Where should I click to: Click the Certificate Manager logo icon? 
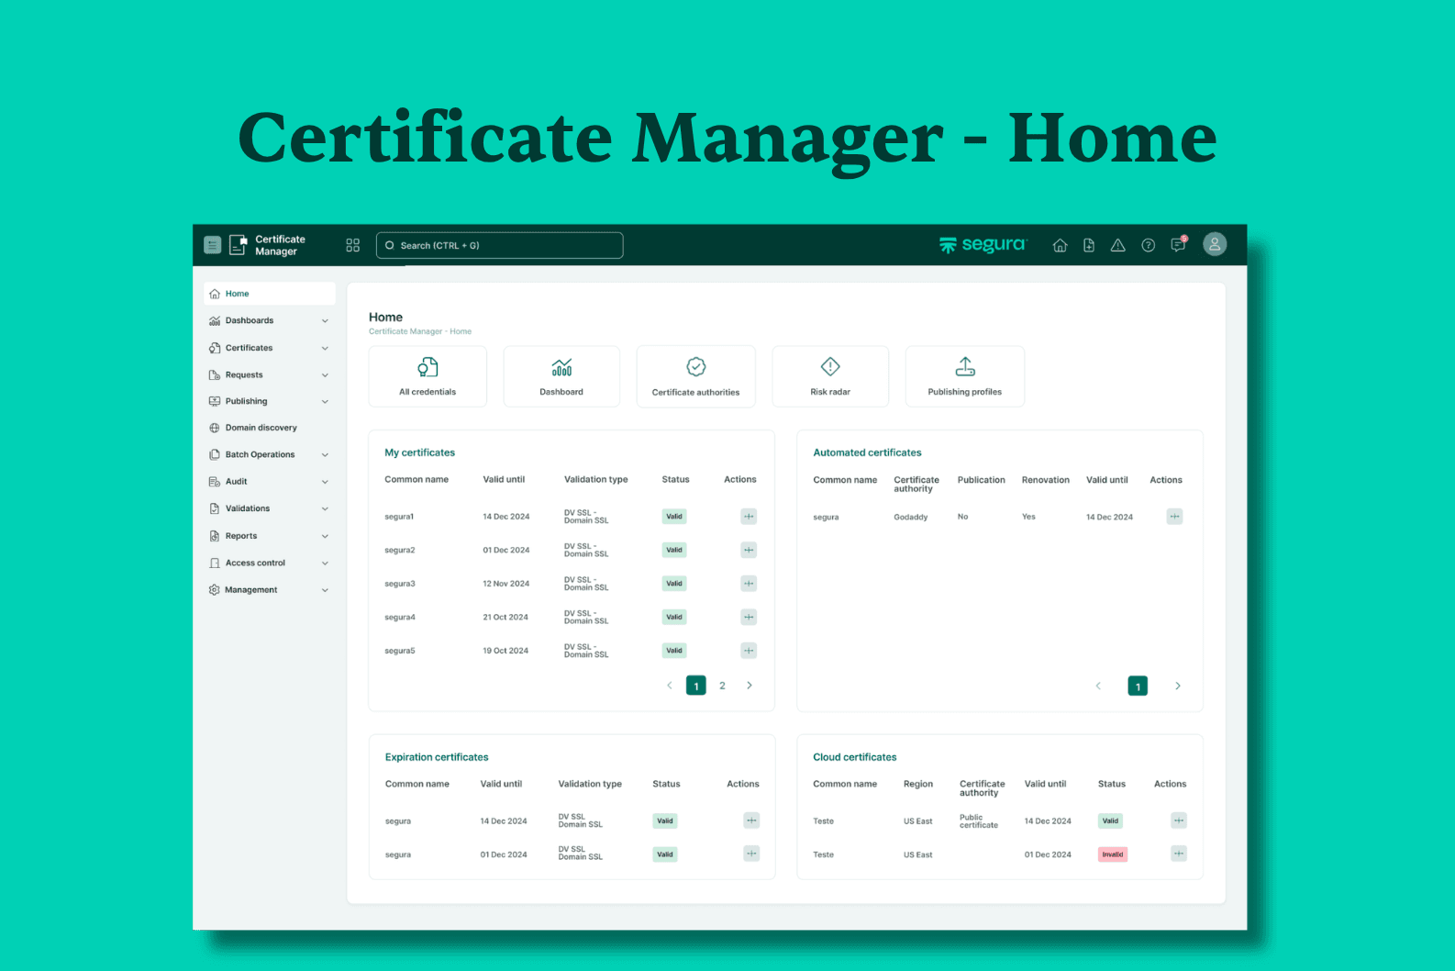click(238, 245)
